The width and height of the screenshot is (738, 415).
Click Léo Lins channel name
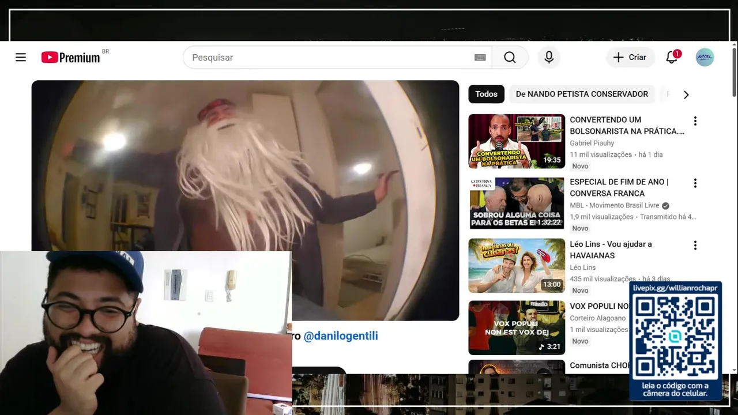click(x=583, y=267)
